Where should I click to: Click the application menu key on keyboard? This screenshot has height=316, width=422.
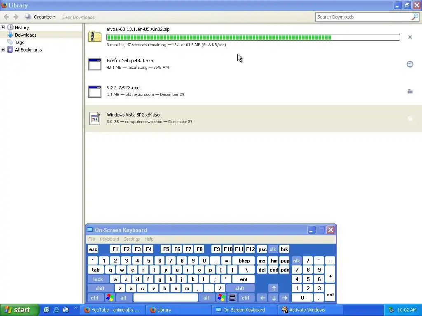click(232, 297)
